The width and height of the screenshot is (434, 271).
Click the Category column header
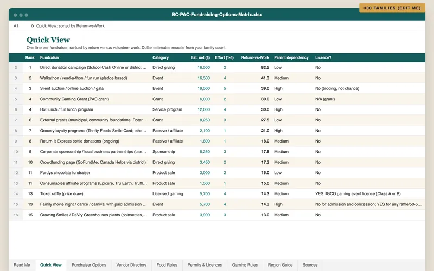point(161,57)
